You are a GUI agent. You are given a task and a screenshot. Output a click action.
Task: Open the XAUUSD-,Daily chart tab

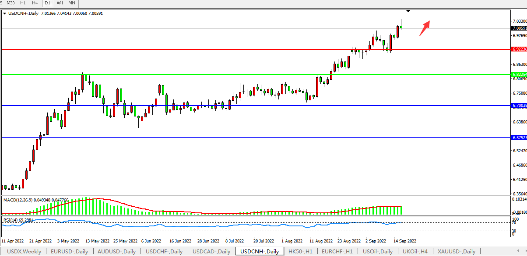pos(457,252)
